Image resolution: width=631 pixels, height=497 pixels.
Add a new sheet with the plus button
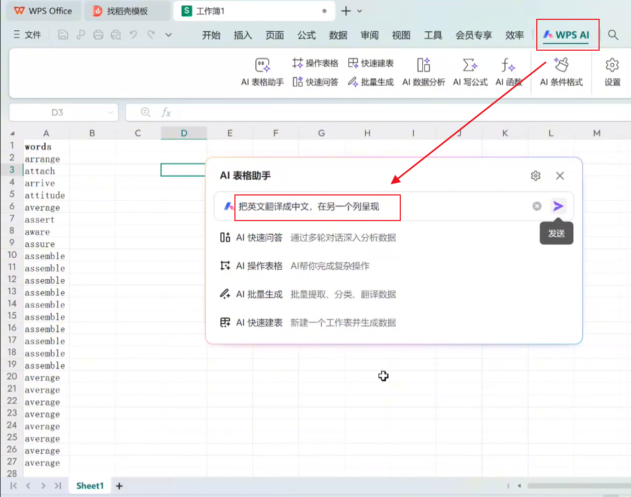tap(119, 486)
